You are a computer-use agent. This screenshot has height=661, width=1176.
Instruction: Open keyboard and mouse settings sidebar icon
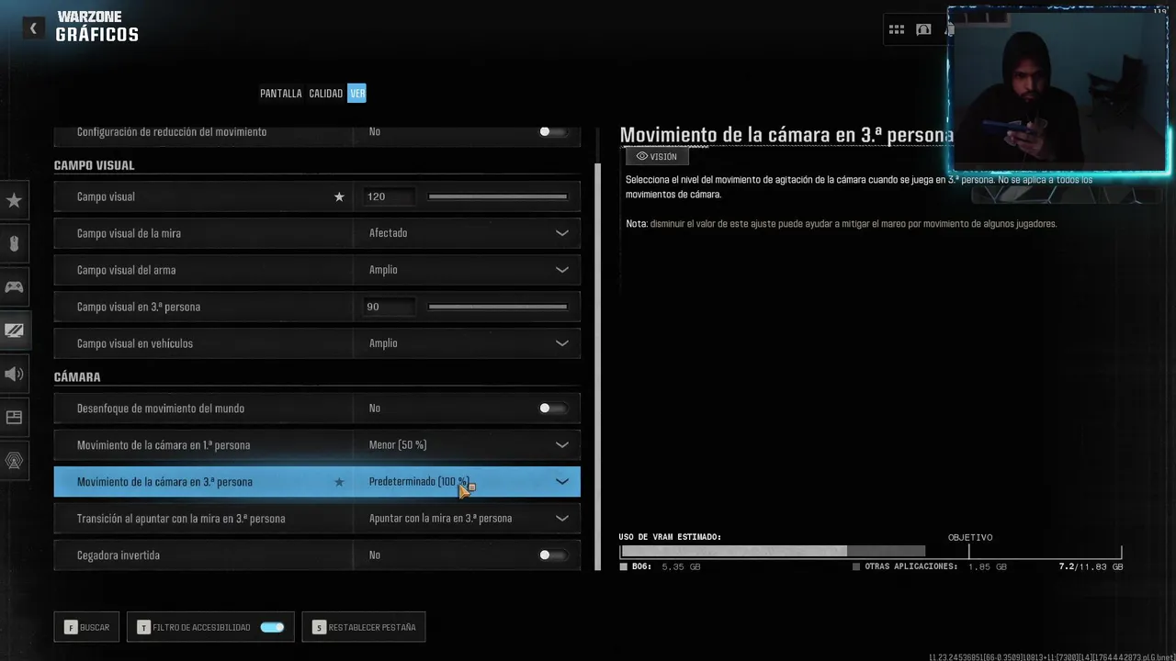(14, 244)
